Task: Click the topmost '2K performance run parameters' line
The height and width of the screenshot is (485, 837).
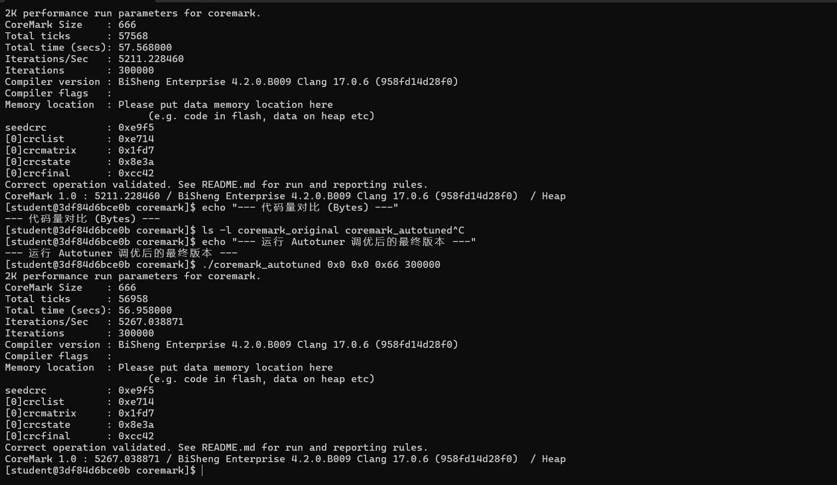Action: click(x=133, y=13)
